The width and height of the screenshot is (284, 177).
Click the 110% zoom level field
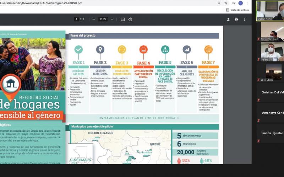point(103,19)
